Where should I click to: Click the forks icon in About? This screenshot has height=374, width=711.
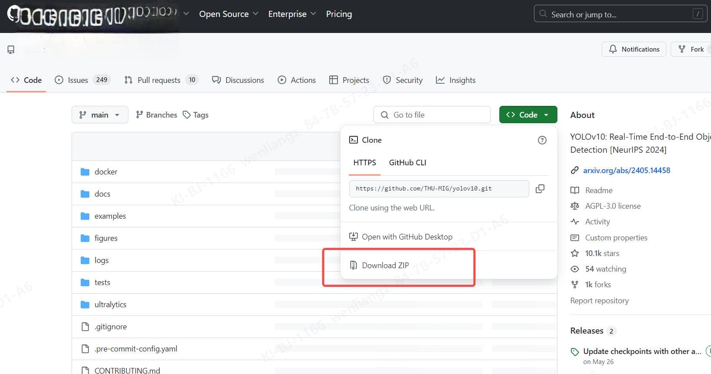[x=575, y=285]
